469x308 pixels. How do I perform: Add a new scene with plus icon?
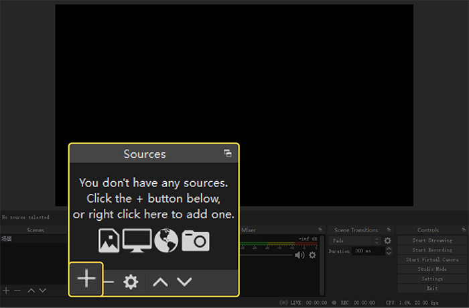(6, 291)
